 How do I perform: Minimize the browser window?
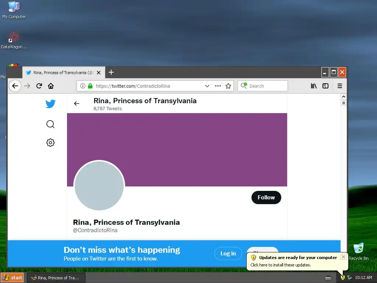(325, 72)
